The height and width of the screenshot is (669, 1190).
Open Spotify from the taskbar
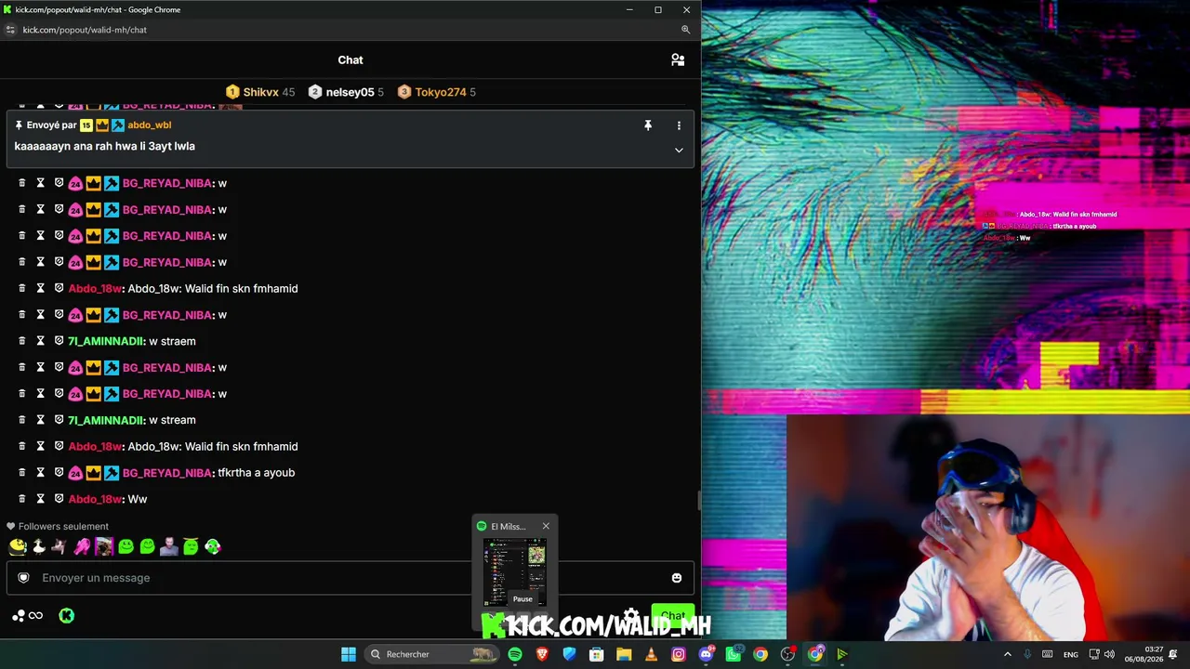coord(515,655)
